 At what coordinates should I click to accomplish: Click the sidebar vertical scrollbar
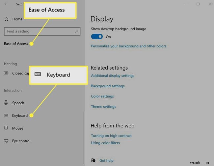[x=84, y=137]
